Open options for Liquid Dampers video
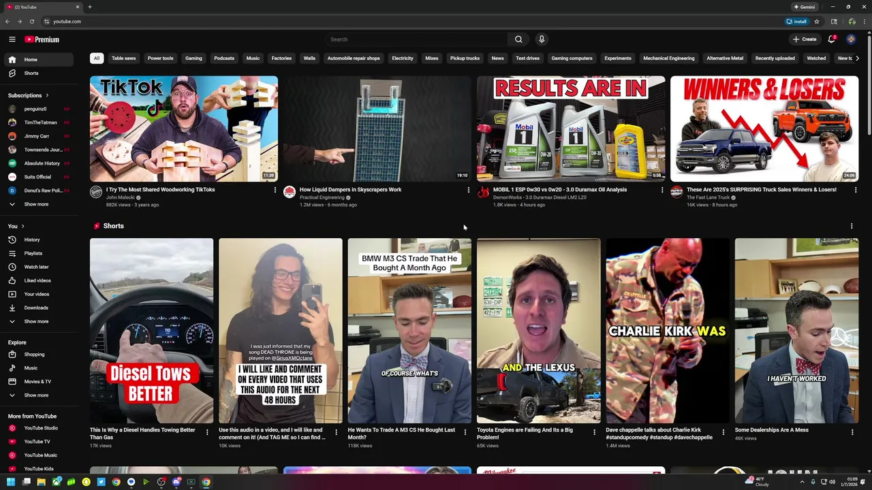The width and height of the screenshot is (872, 490). [x=468, y=190]
